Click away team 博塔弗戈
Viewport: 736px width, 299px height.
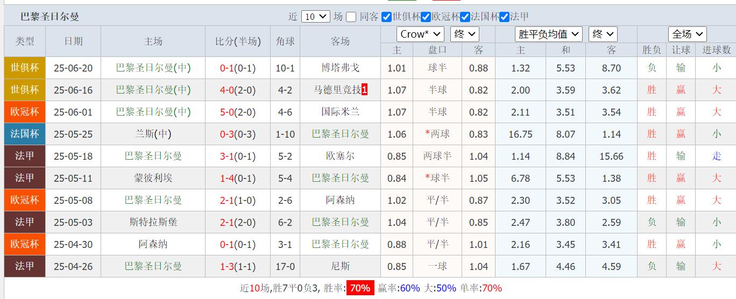[x=341, y=68]
